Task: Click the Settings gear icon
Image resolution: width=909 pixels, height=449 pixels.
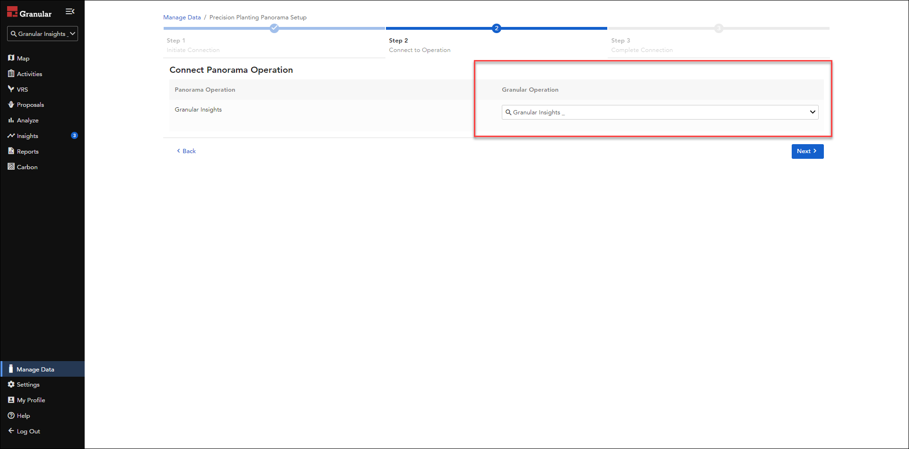Action: [x=11, y=384]
